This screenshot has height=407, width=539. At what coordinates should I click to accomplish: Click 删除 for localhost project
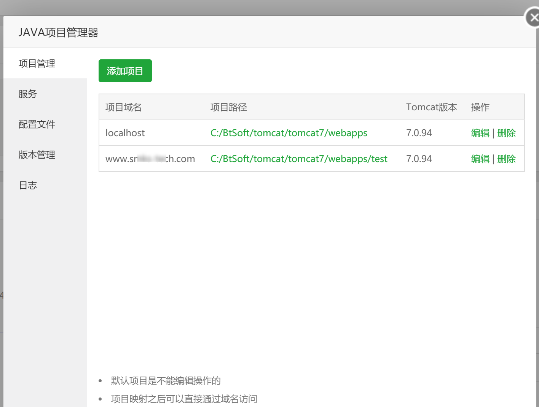coord(507,133)
